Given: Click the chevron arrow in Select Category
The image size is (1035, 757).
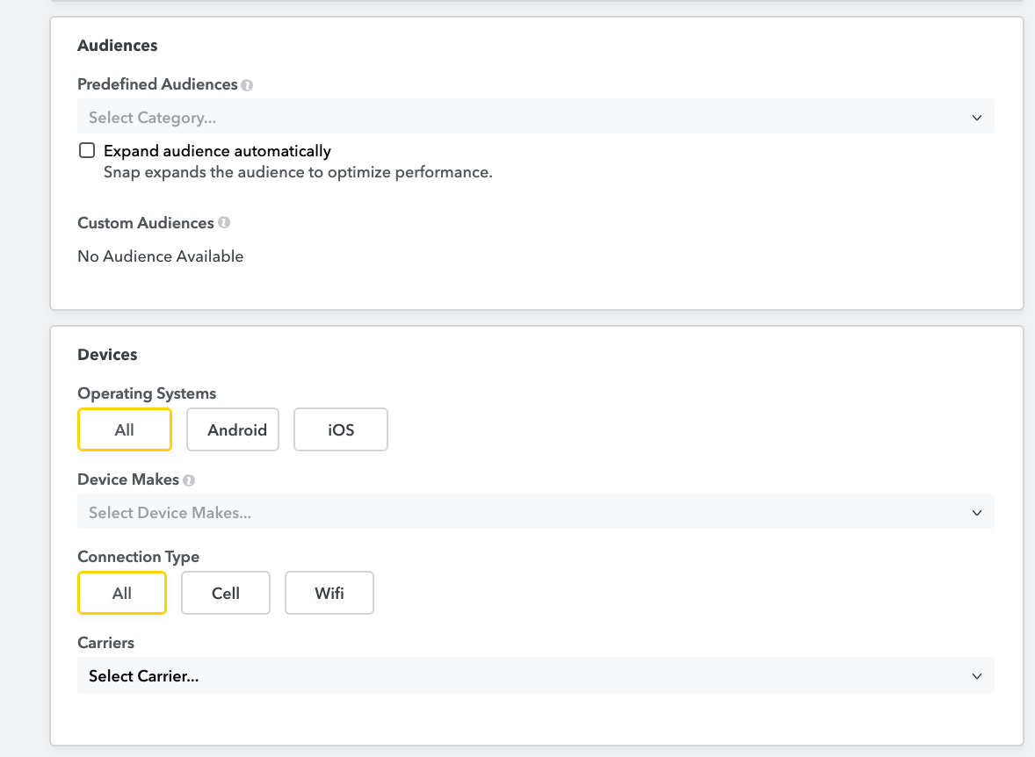Looking at the screenshot, I should click(976, 118).
